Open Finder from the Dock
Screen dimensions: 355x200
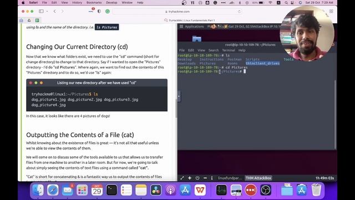(38, 190)
